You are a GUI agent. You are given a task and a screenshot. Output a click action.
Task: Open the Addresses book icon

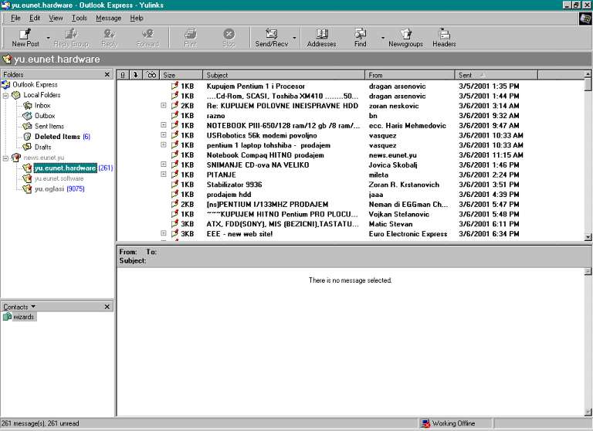[321, 34]
